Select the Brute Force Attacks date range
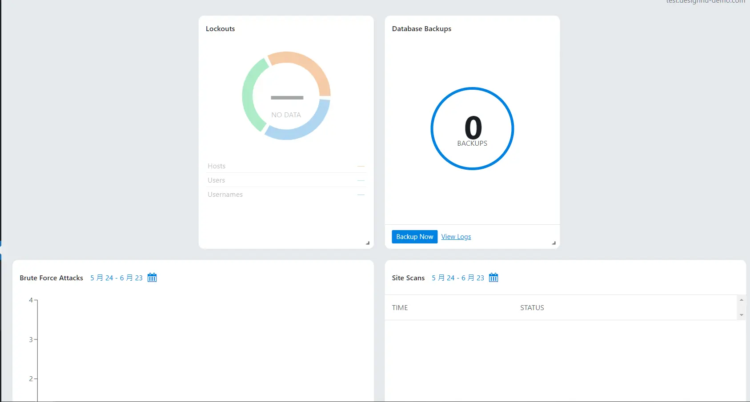750x402 pixels. (116, 278)
